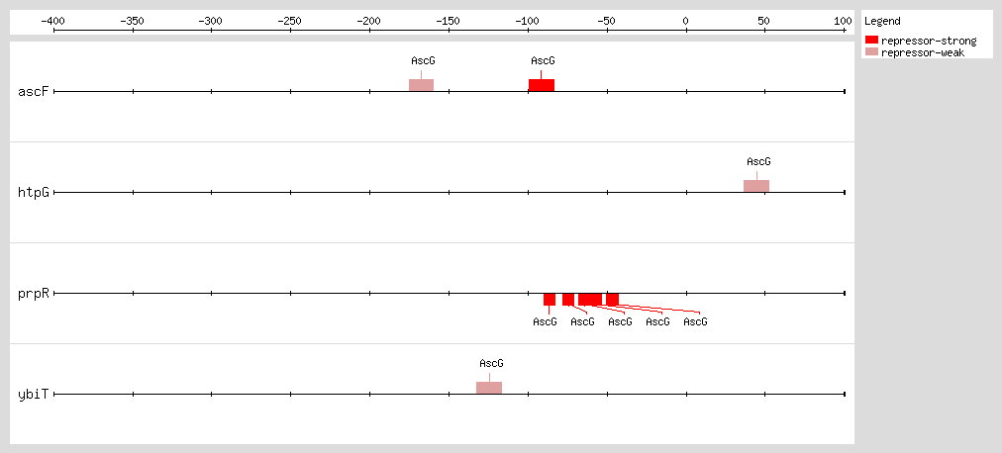Click the leftmost AscG label under prpR
This screenshot has width=1002, height=453.
[546, 321]
